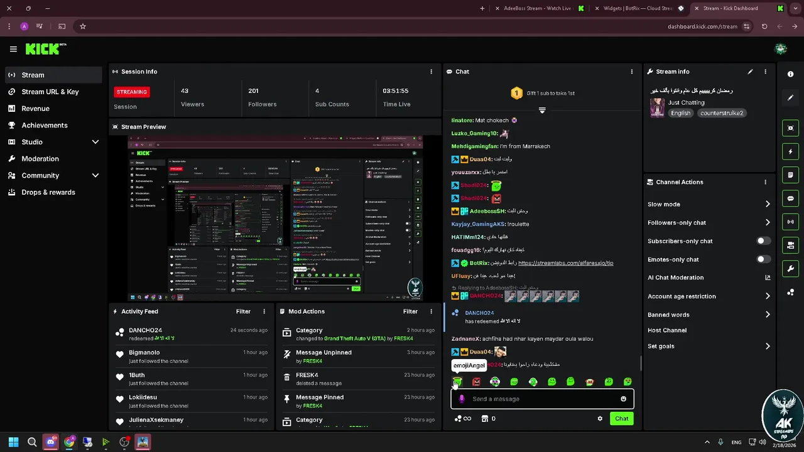Expand Set goals settings

point(709,346)
